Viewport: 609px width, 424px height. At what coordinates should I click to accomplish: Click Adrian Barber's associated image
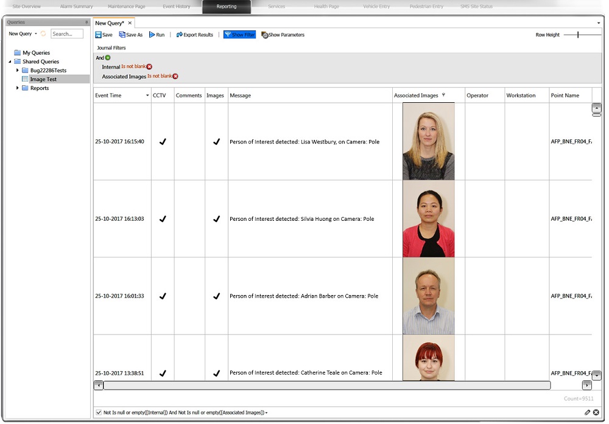pyautogui.click(x=428, y=296)
